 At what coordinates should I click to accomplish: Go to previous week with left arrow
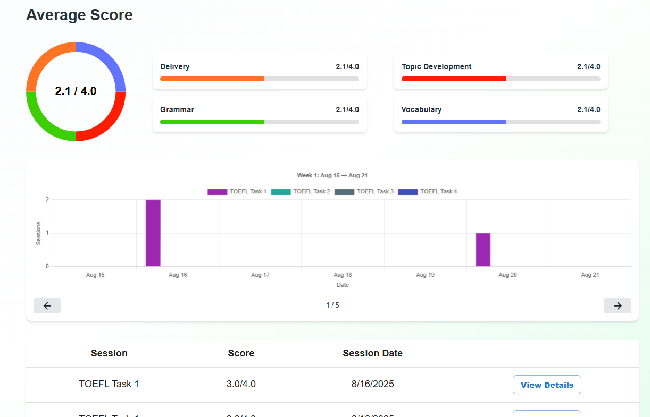tap(47, 305)
